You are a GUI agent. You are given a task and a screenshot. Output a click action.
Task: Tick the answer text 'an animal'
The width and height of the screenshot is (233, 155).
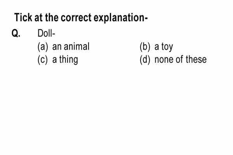(71, 46)
